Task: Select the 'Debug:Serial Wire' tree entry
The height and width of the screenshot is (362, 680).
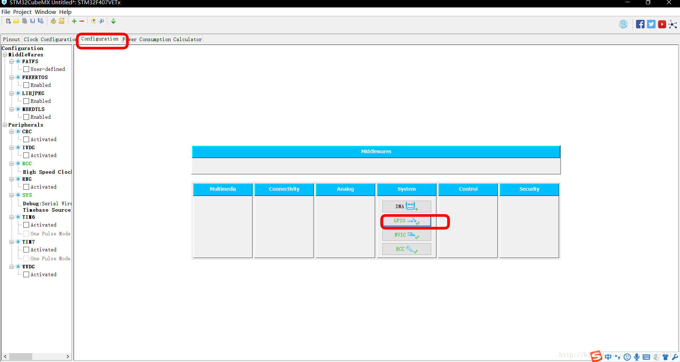Action: click(x=47, y=204)
